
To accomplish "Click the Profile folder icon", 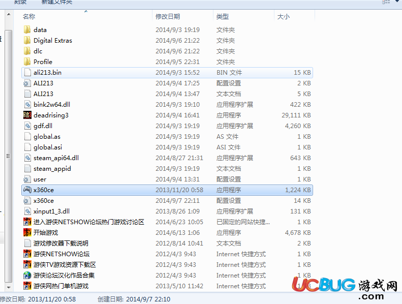I will coord(27,62).
